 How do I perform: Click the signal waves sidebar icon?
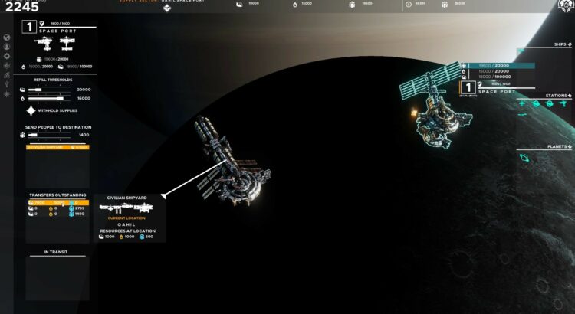click(x=7, y=75)
